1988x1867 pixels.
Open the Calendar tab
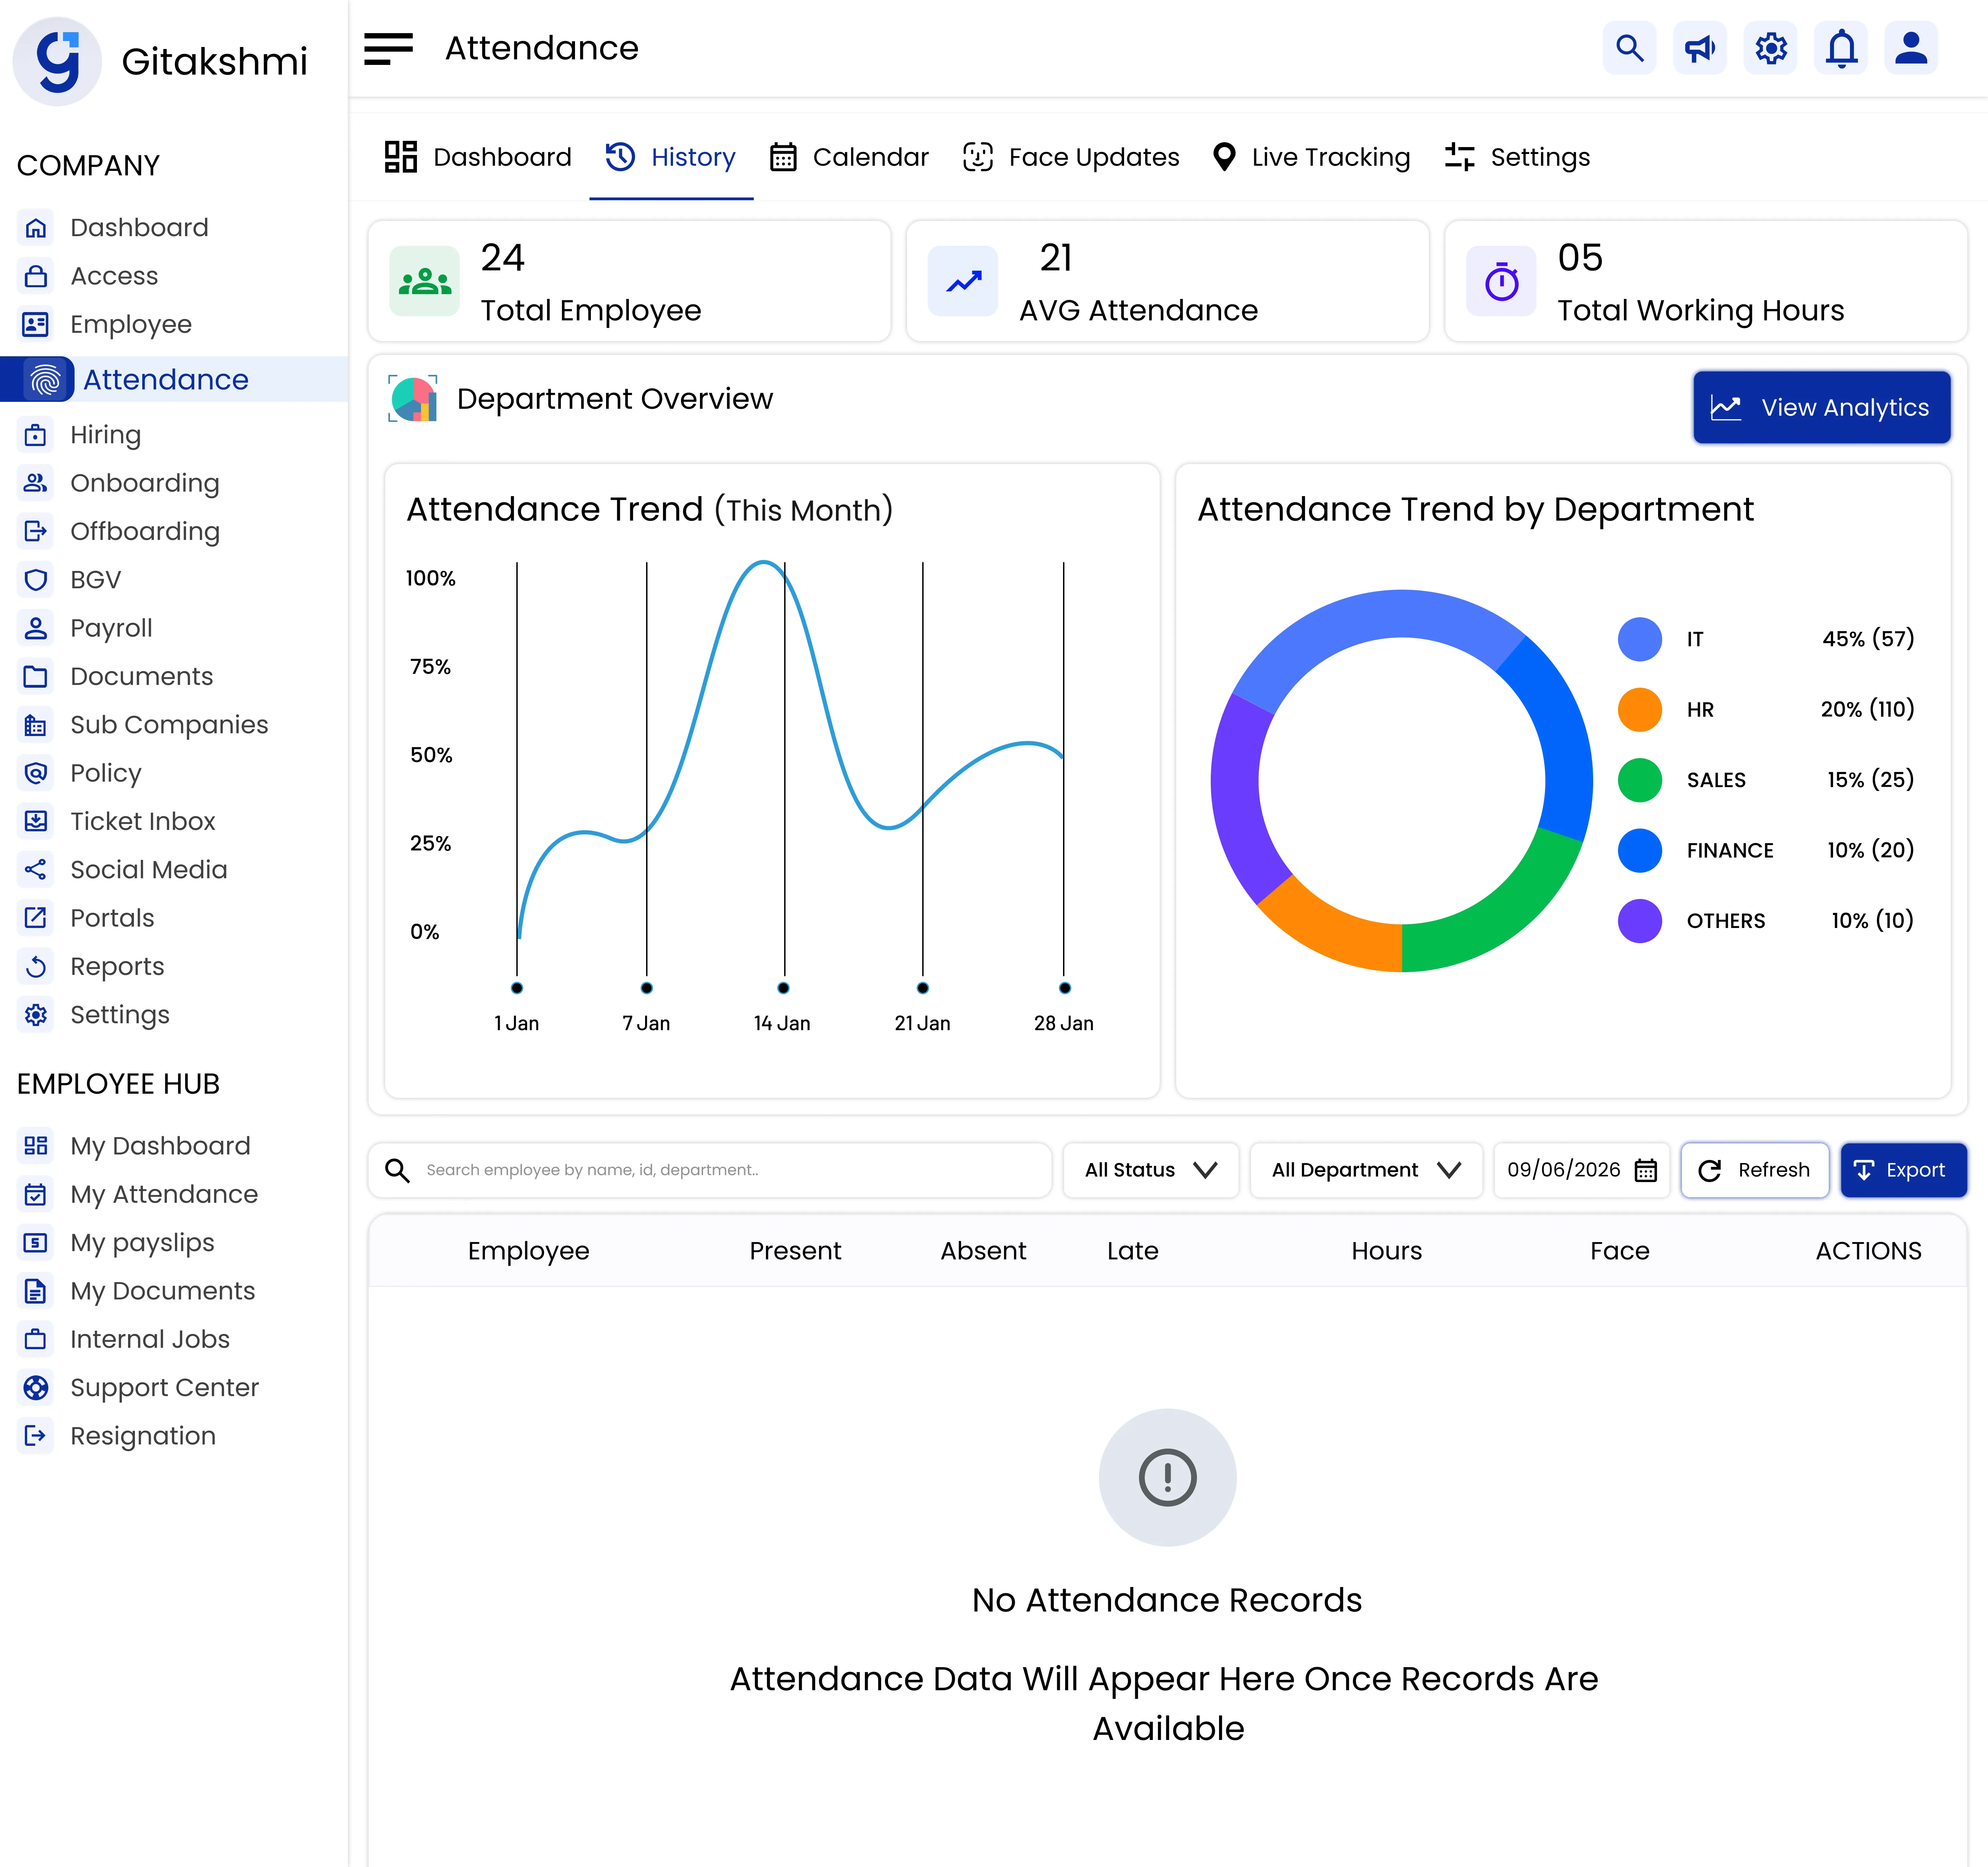coord(849,157)
